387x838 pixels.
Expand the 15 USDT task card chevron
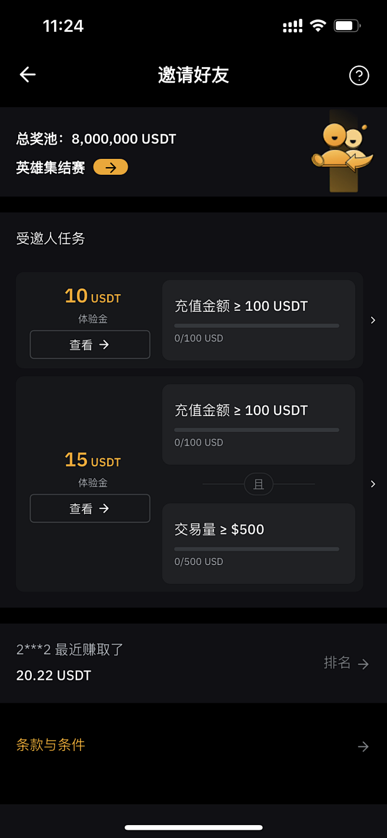tap(373, 484)
